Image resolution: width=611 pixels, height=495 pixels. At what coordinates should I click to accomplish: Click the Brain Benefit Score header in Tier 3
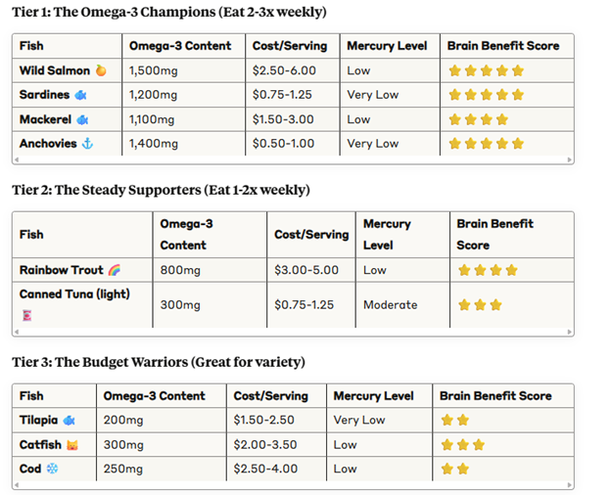tap(495, 396)
